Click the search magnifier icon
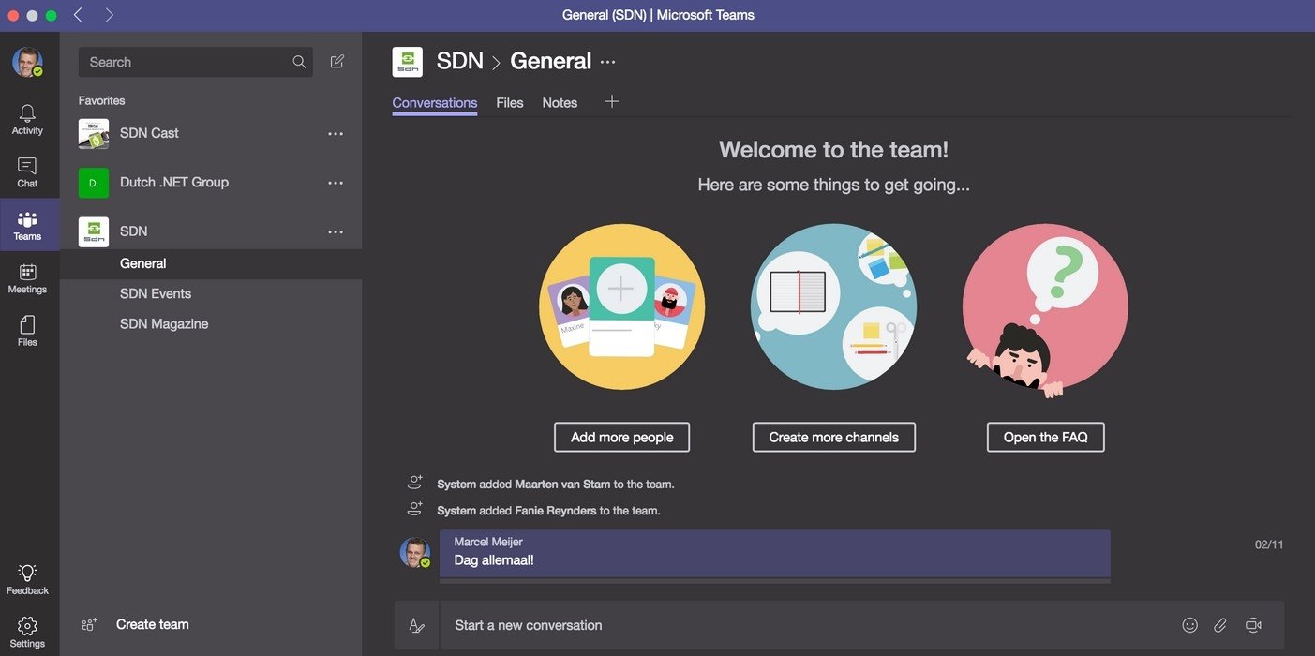The image size is (1315, 656). (x=299, y=62)
